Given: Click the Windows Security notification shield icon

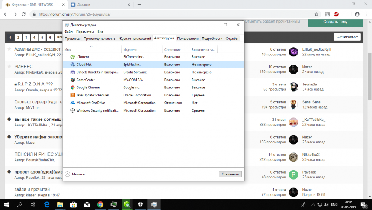Looking at the screenshot, I should point(73,110).
